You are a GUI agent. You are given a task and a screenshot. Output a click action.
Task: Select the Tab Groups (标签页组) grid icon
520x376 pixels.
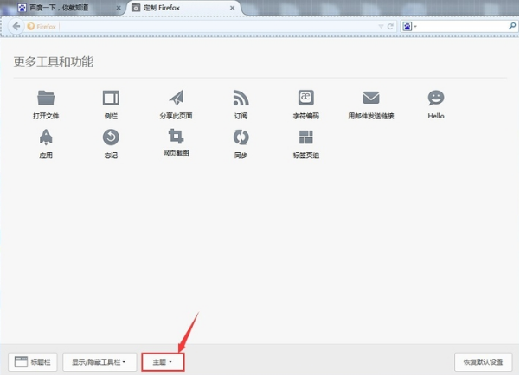coord(305,137)
